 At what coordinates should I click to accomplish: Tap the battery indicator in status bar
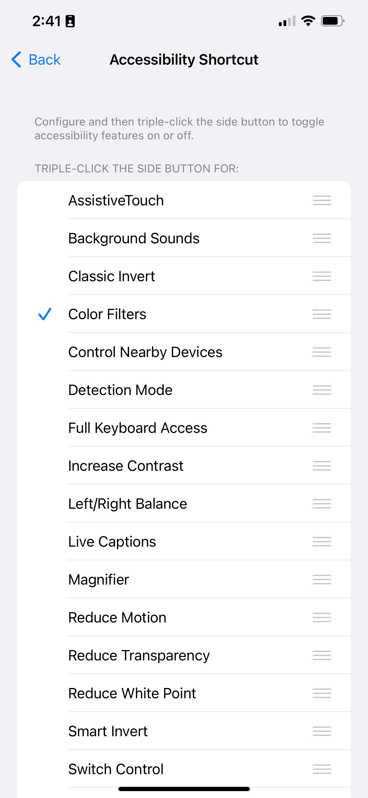pyautogui.click(x=332, y=21)
